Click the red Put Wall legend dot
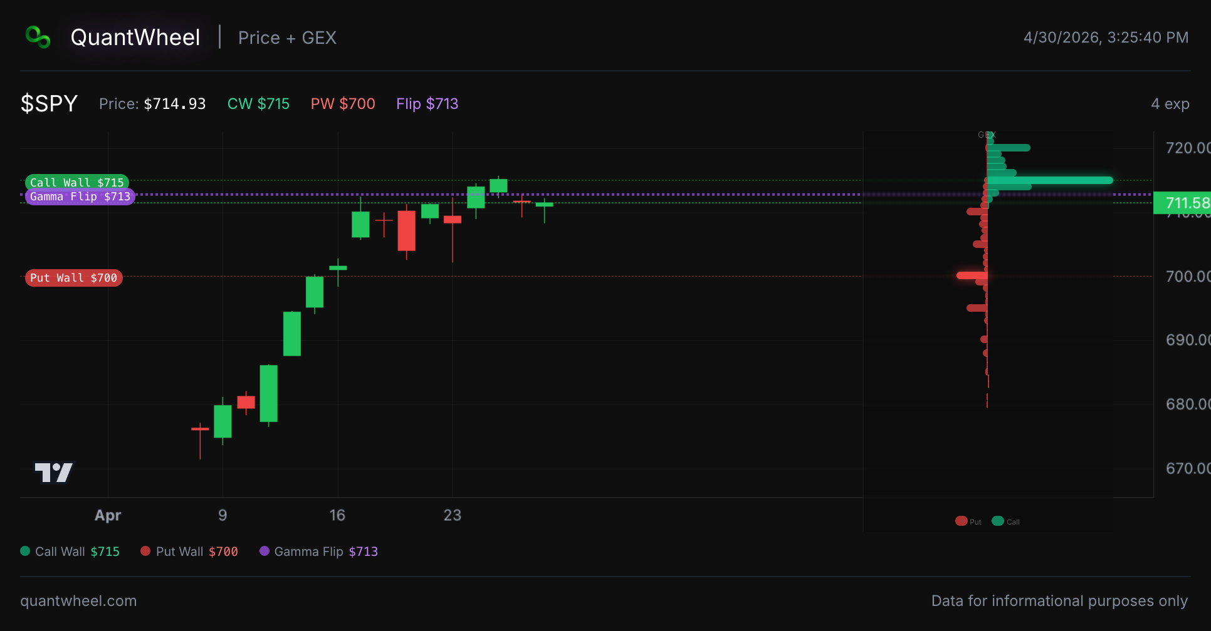The width and height of the screenshot is (1211, 631). (x=145, y=551)
